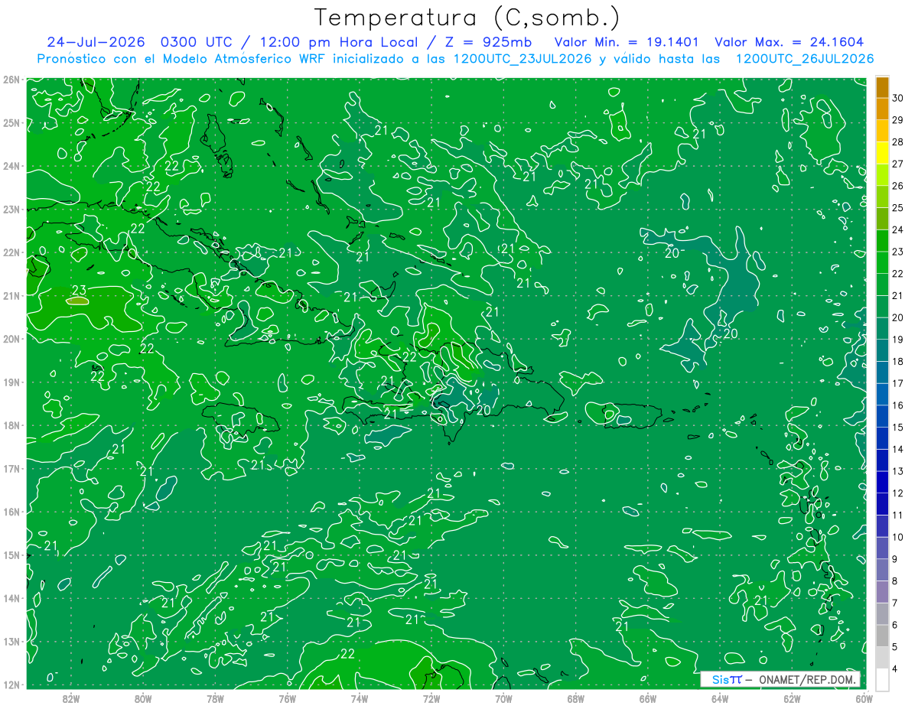
Task: Select the date text '24-Jul-2026'
Action: point(96,42)
